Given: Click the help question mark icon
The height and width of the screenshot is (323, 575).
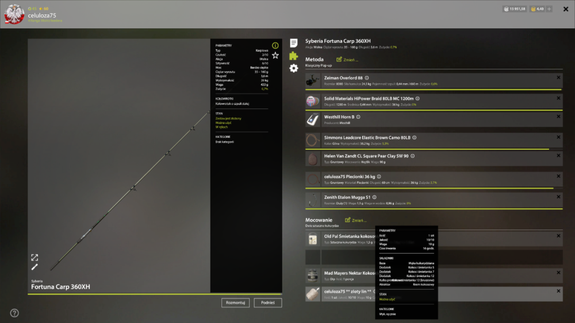Looking at the screenshot, I should pyautogui.click(x=14, y=313).
